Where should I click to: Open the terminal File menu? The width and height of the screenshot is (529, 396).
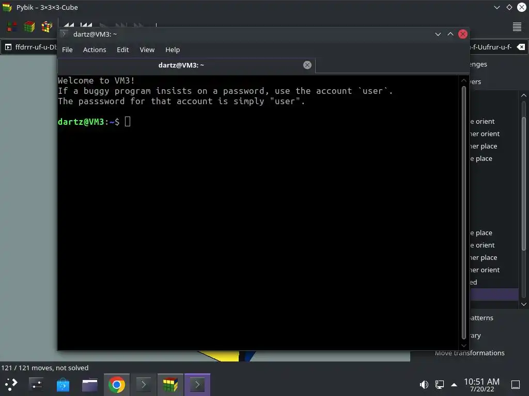[x=67, y=50]
